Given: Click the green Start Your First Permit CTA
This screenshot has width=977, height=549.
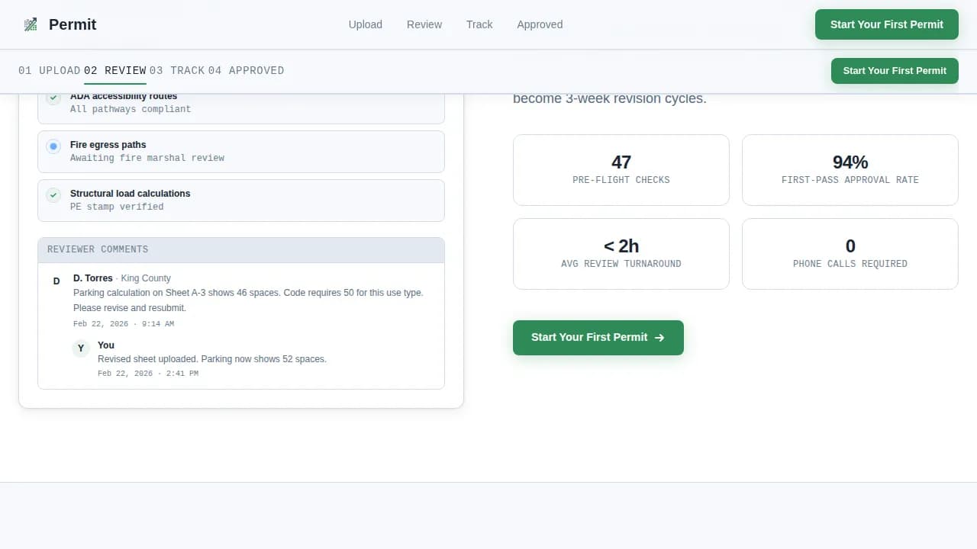Looking at the screenshot, I should click(598, 337).
